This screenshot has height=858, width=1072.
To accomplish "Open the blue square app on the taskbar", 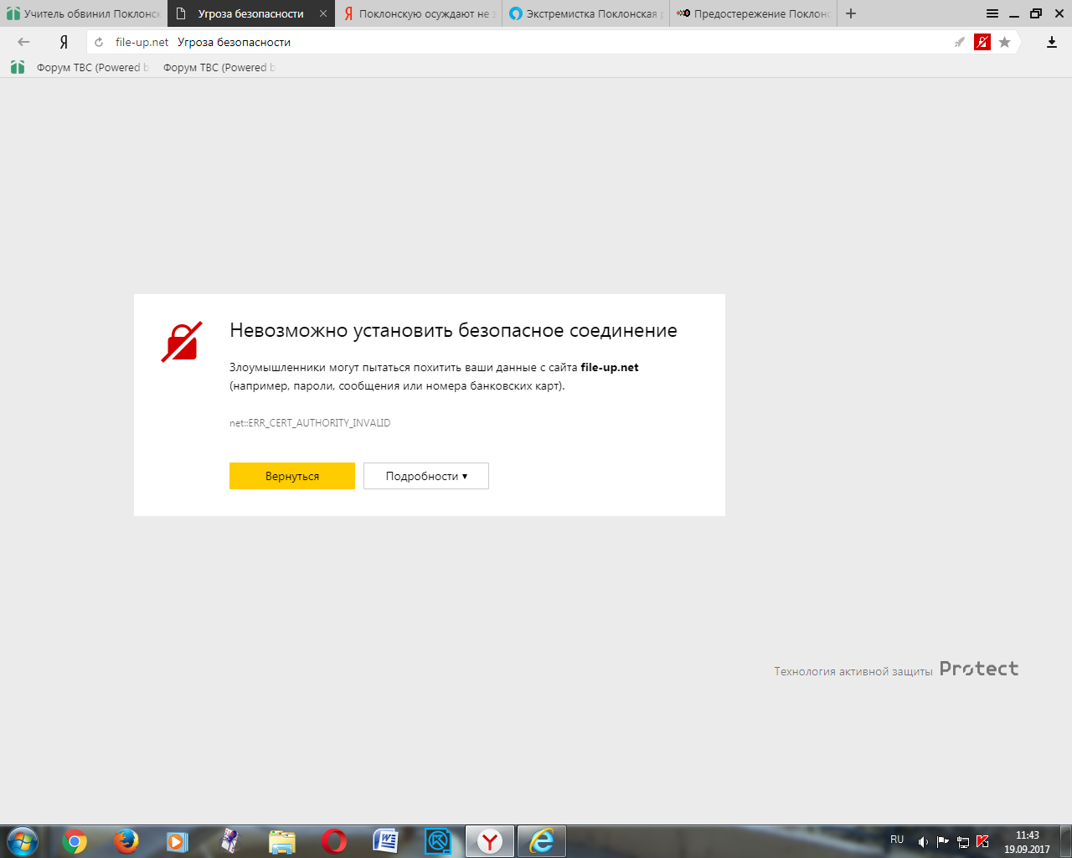I will [438, 840].
